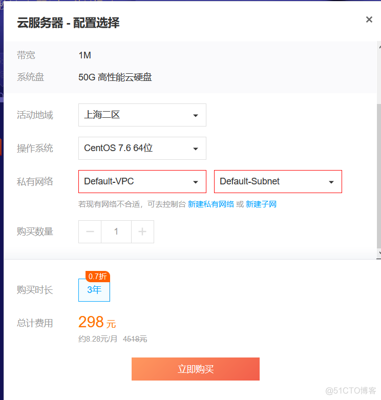Open the 活动地域 dropdown showing 上海二区
This screenshot has height=400, width=381.
coord(142,115)
